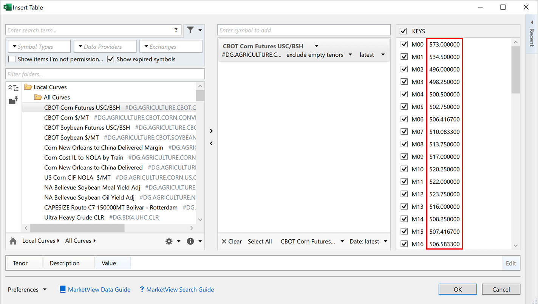Screen dimensions: 538x304
Task: Remove symbol with left arrow
Action: (x=211, y=143)
